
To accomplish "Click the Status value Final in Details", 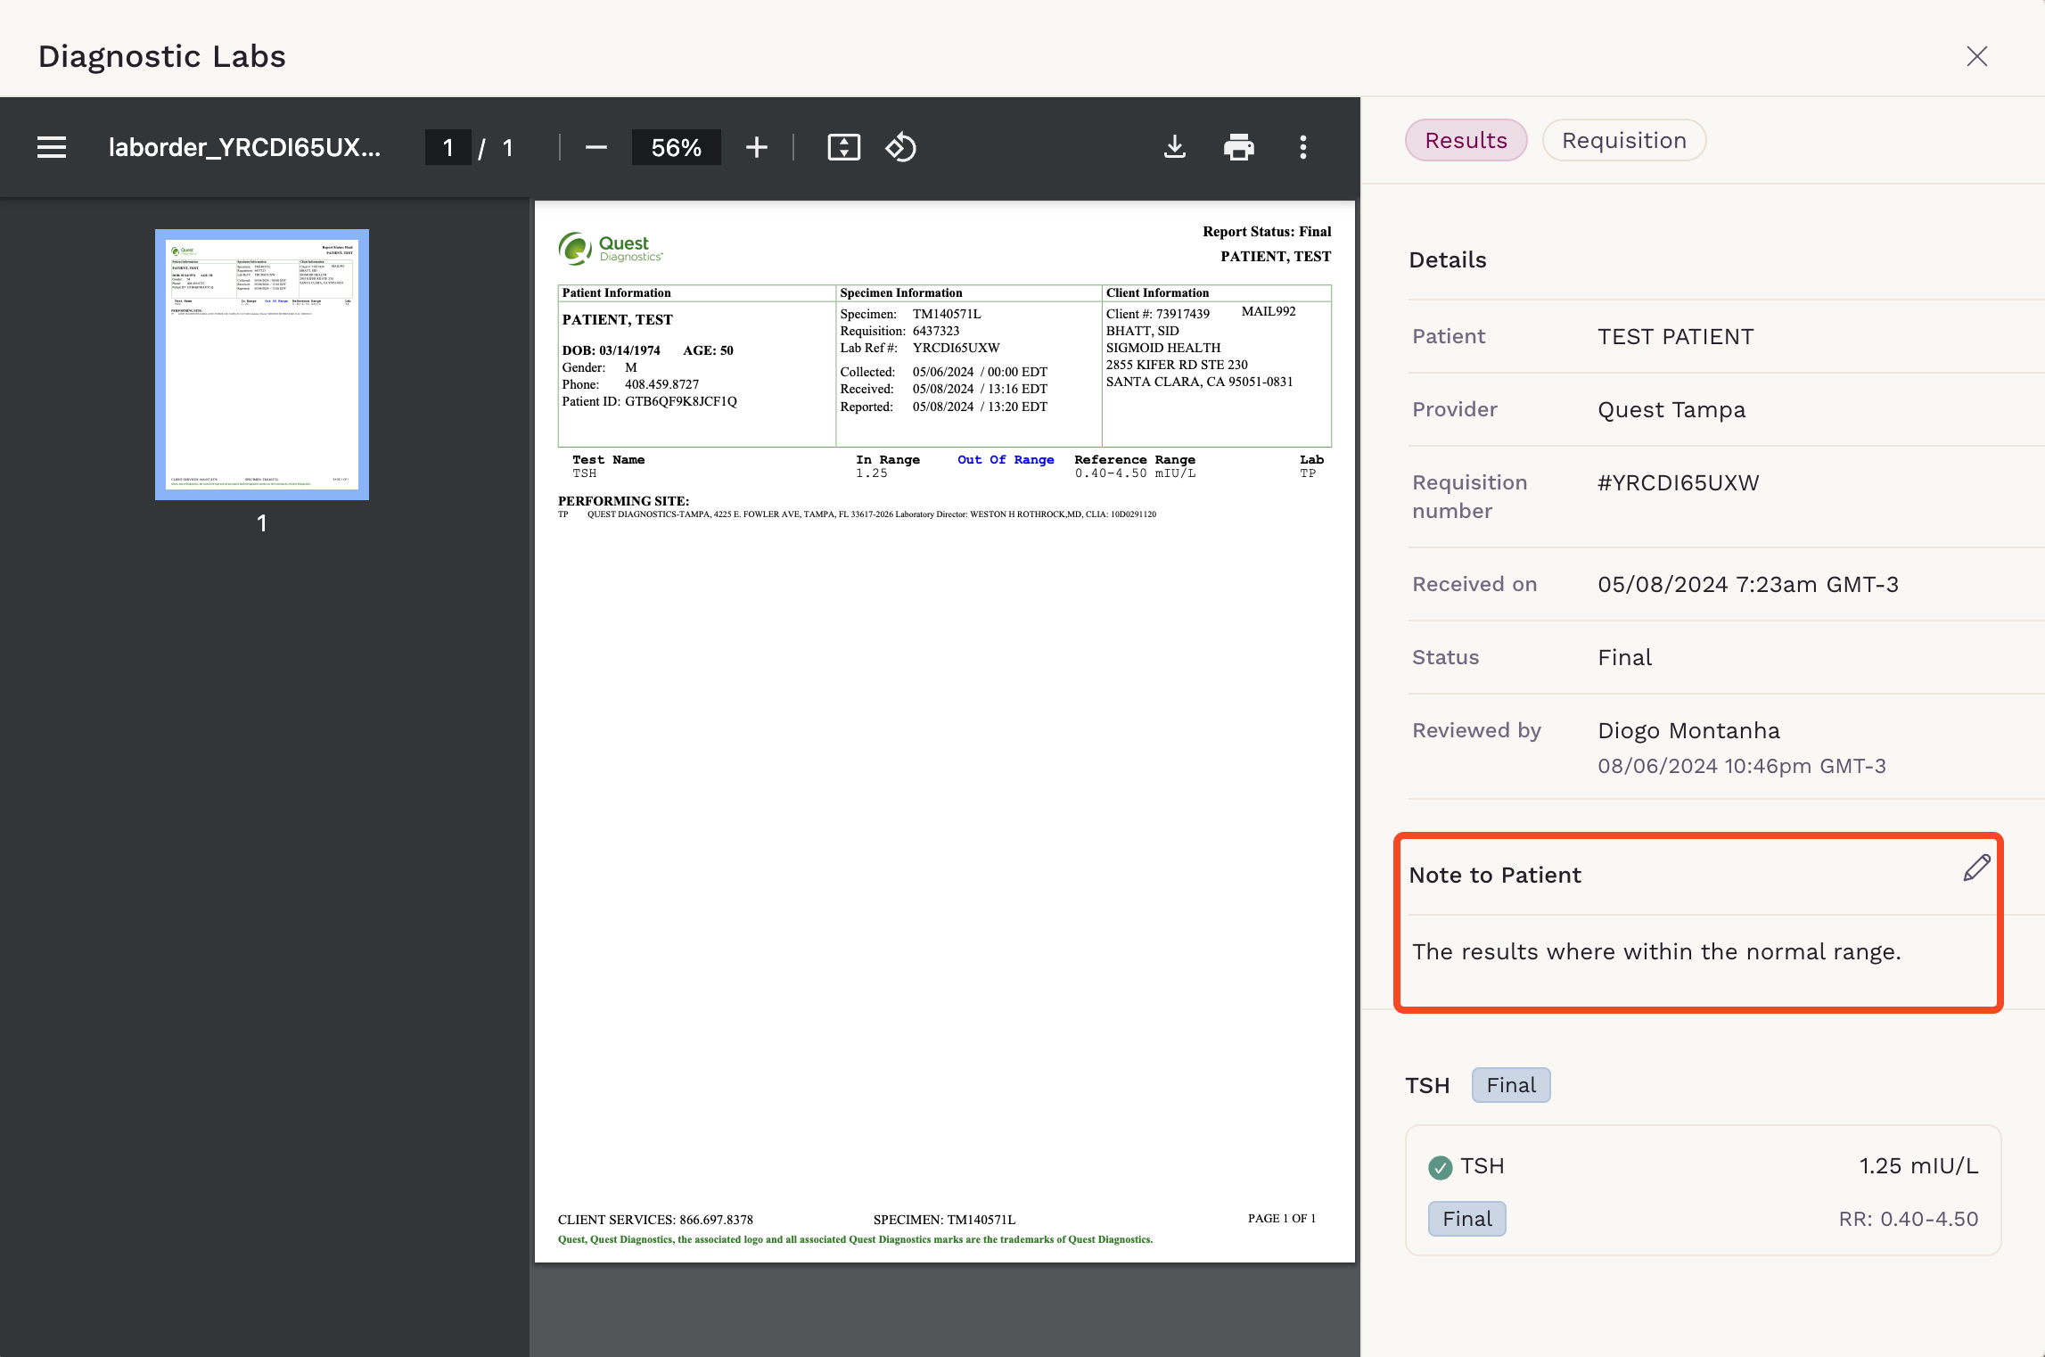I will tap(1624, 658).
